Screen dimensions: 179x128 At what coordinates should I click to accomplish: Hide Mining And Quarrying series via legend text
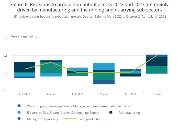click(42, 119)
